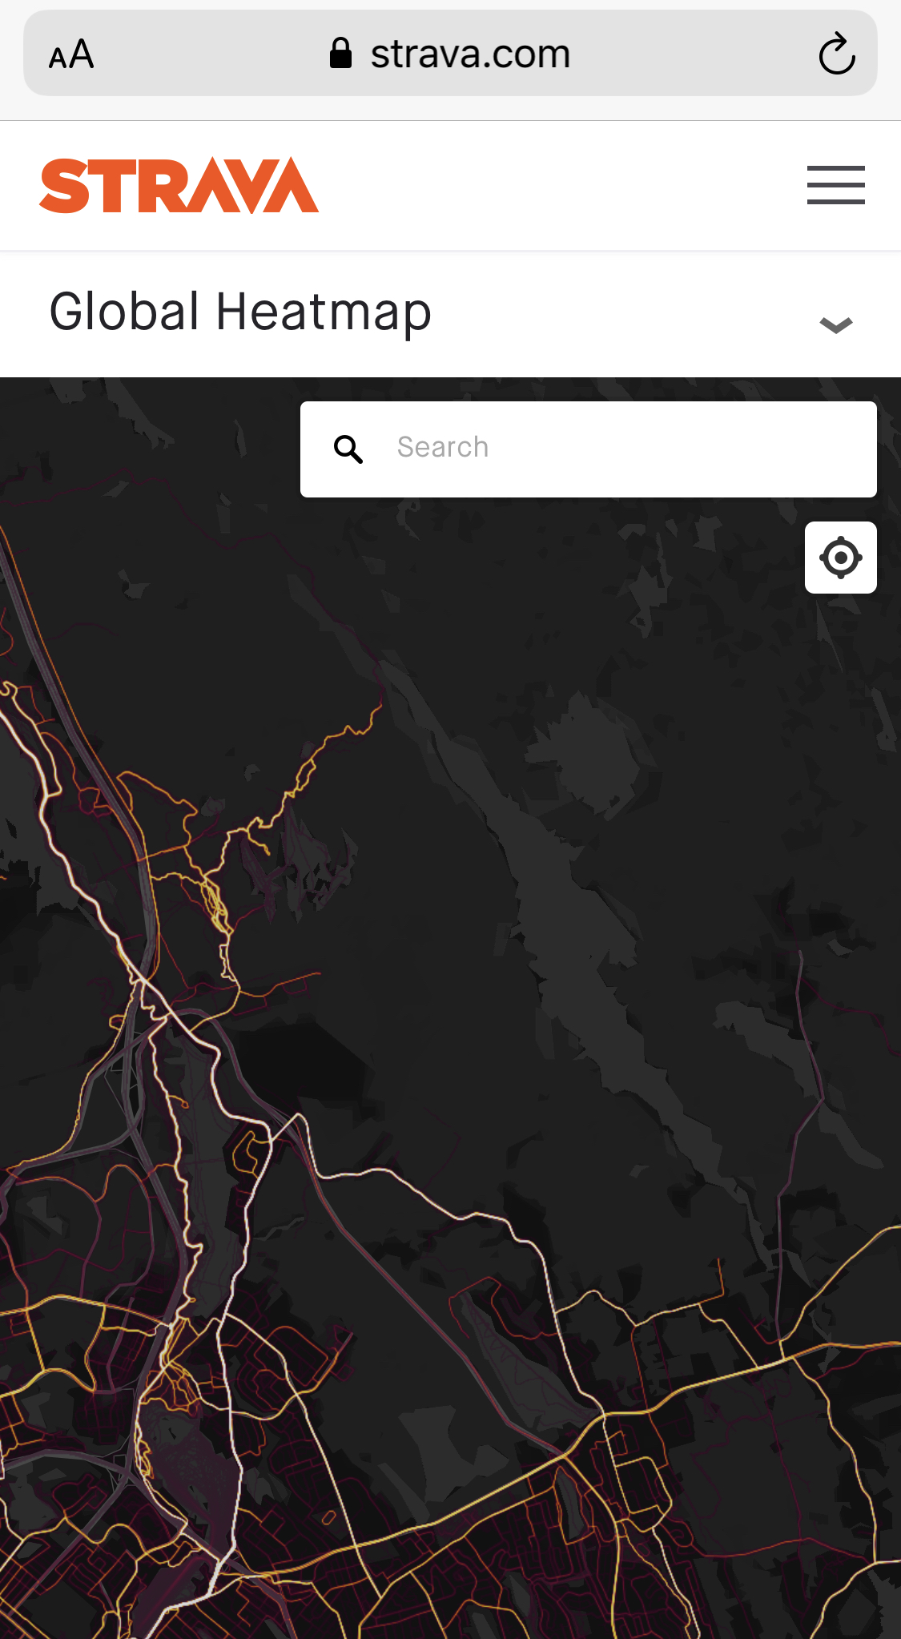The height and width of the screenshot is (1639, 901).
Task: Expand the Global Heatmap chevron
Action: [835, 324]
